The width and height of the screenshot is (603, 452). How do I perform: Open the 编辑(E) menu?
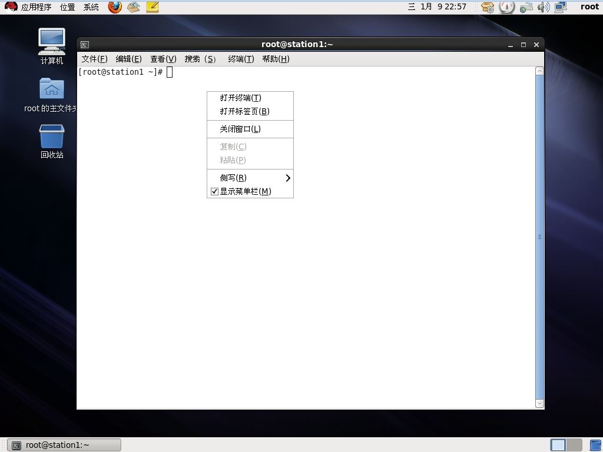coord(128,59)
